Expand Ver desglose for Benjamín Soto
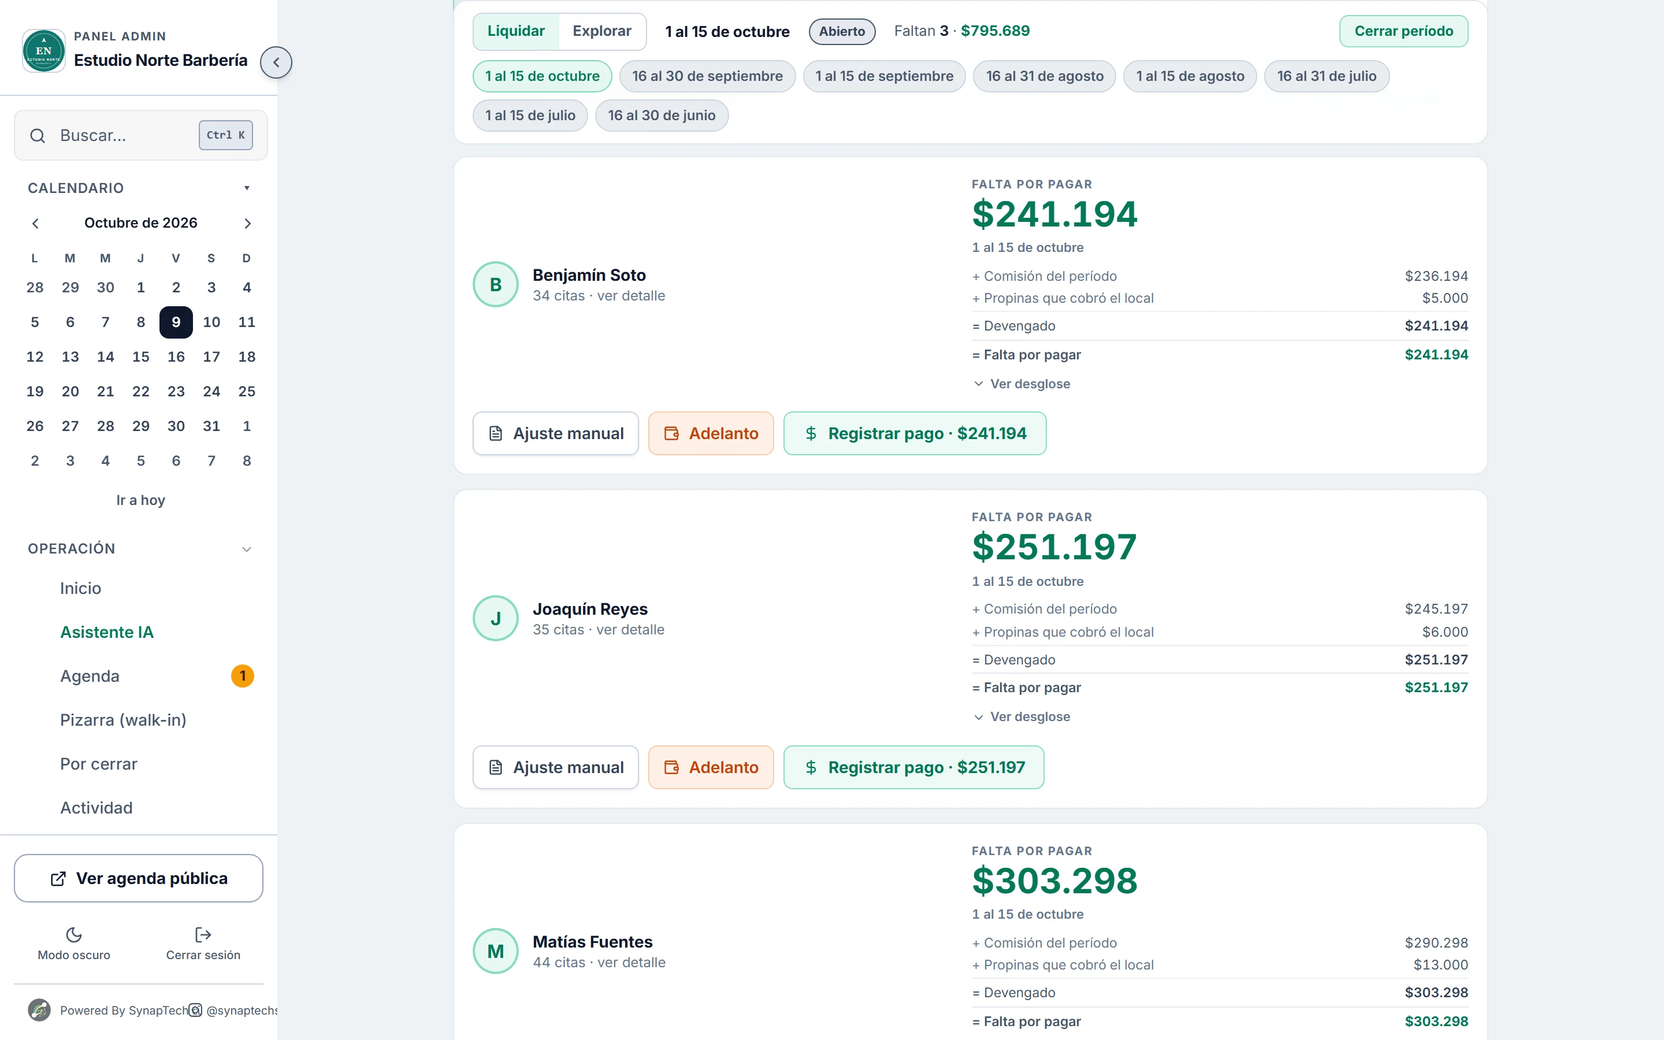Screen dimensions: 1664x1040 pos(1022,384)
